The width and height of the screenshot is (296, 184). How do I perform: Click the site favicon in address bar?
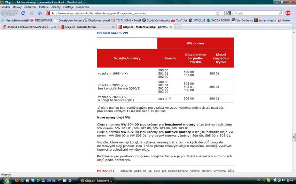(48, 13)
